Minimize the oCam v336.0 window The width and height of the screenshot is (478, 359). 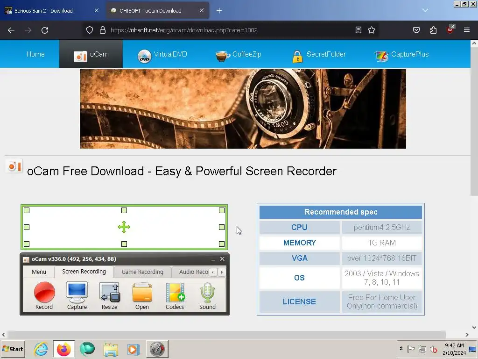pos(213,259)
